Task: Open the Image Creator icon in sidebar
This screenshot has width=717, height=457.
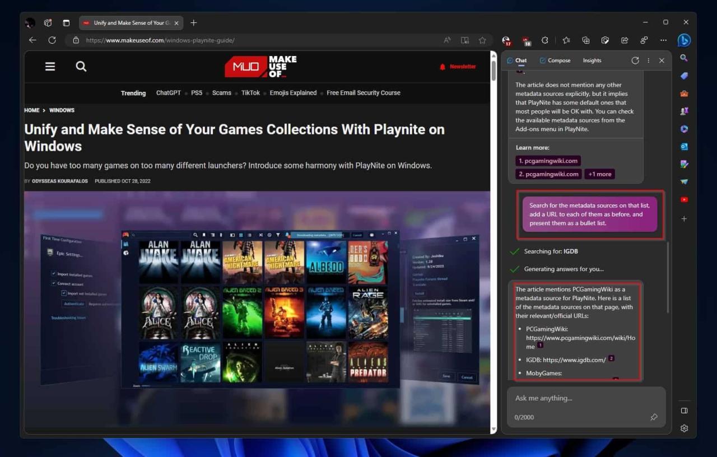Action: pyautogui.click(x=684, y=164)
